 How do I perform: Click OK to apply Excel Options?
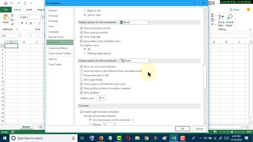click(183, 129)
